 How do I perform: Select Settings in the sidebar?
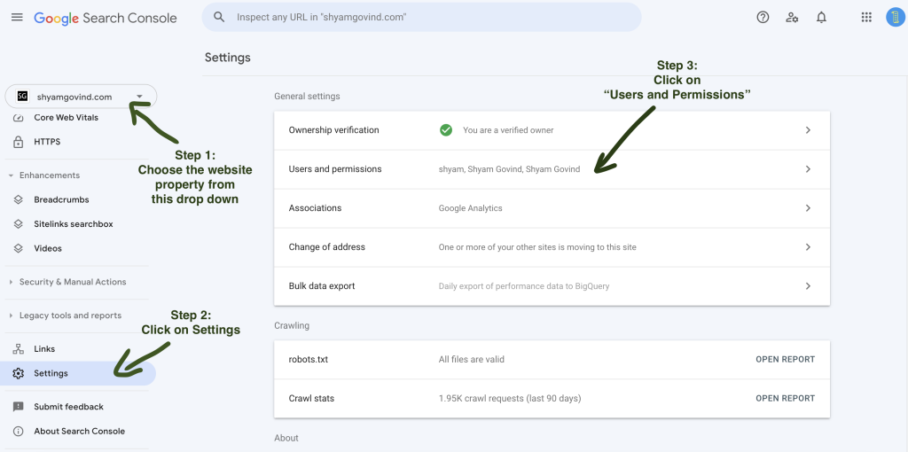(78, 373)
